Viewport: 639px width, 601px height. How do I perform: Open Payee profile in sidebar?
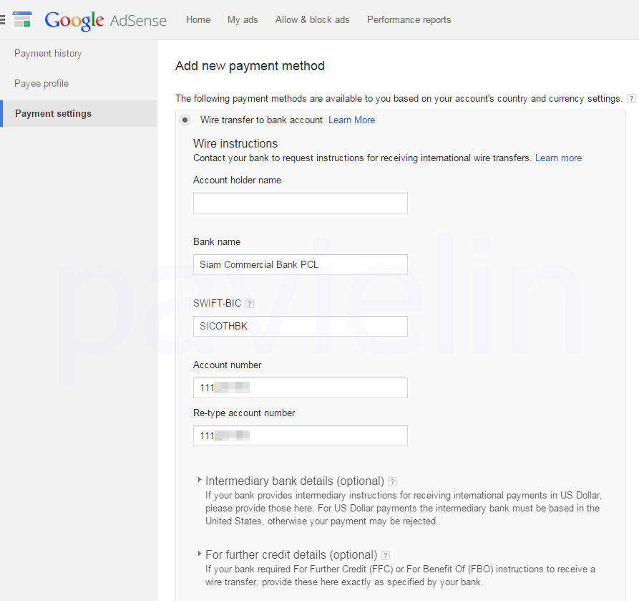[x=42, y=84]
